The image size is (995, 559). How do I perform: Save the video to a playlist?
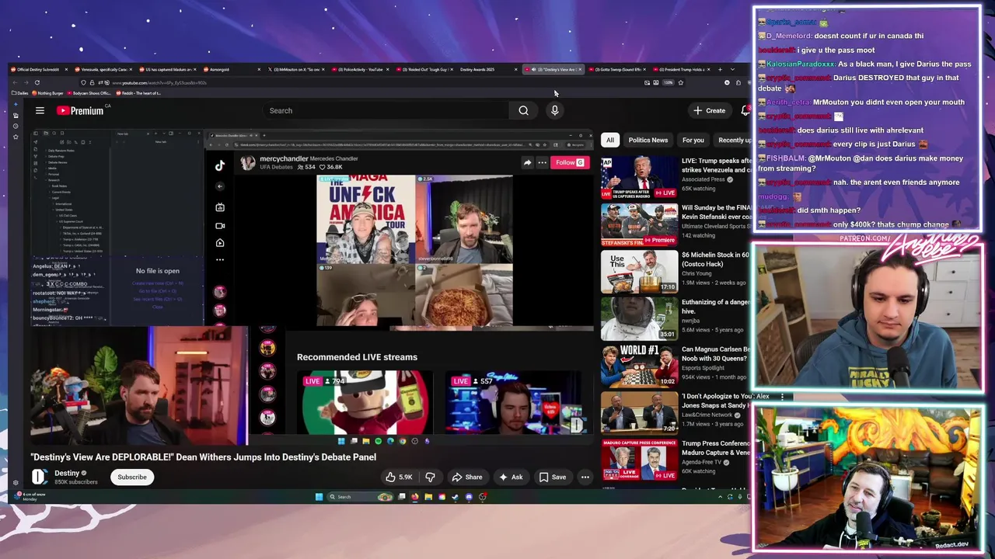coord(553,477)
